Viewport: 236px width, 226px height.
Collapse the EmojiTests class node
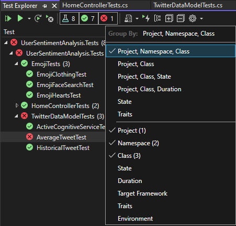(16, 63)
